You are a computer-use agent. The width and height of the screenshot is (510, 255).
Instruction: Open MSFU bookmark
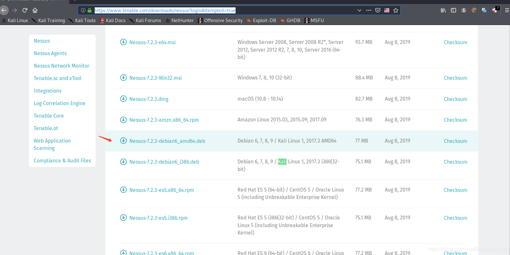tap(314, 21)
